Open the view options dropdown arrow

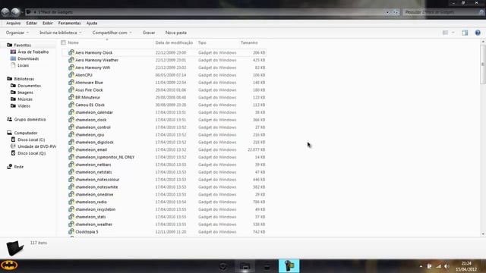coord(453,33)
